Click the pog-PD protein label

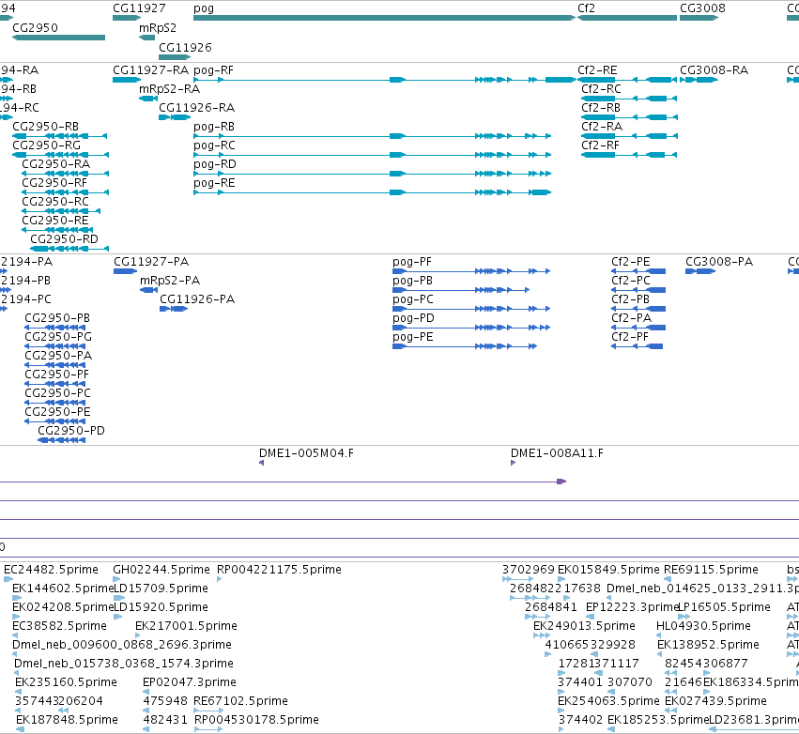pyautogui.click(x=413, y=318)
